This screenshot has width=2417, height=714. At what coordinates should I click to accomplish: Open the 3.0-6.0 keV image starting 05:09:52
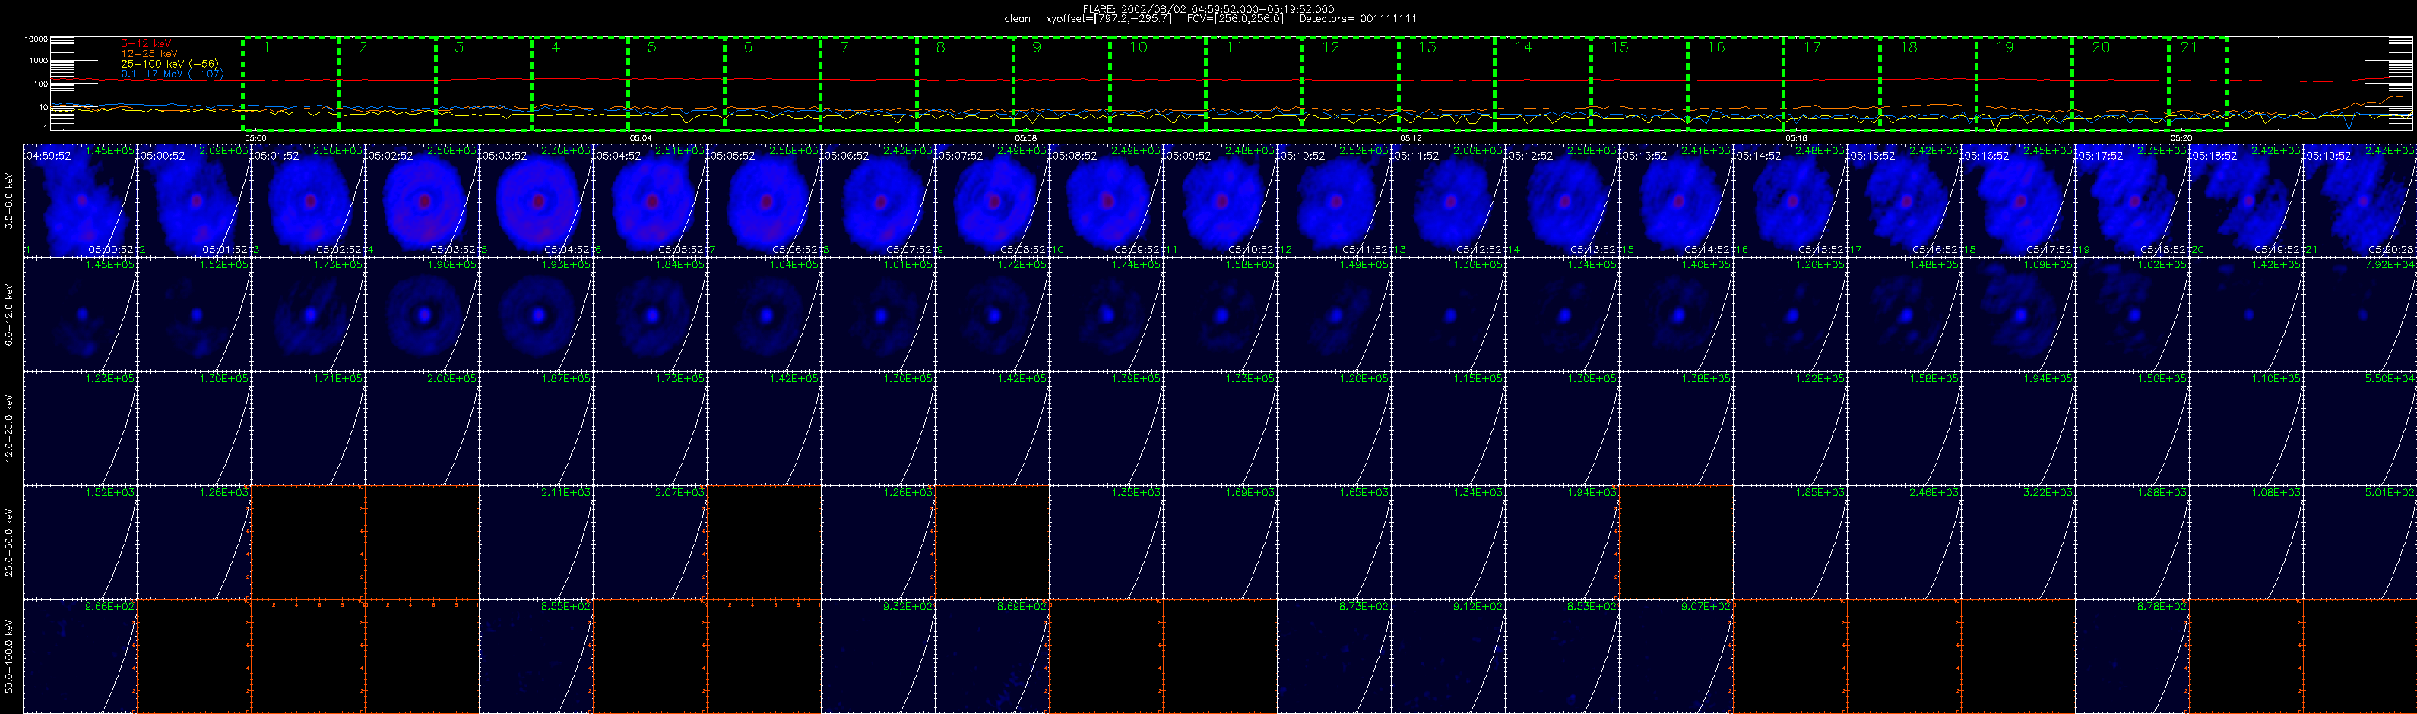[1220, 201]
